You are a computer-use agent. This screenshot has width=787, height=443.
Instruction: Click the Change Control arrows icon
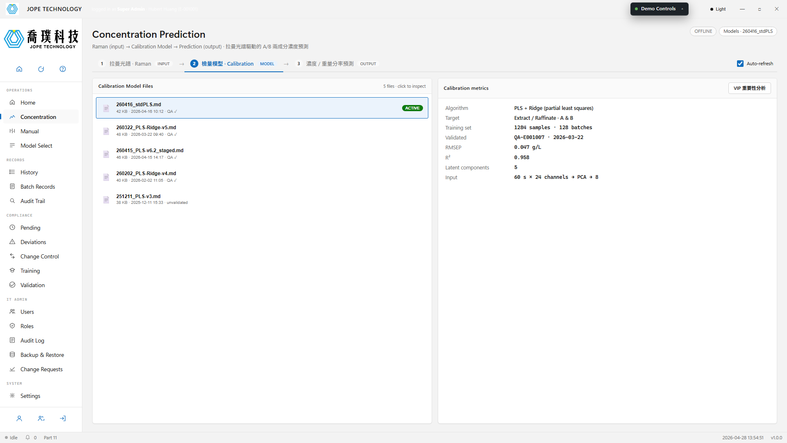pos(12,256)
